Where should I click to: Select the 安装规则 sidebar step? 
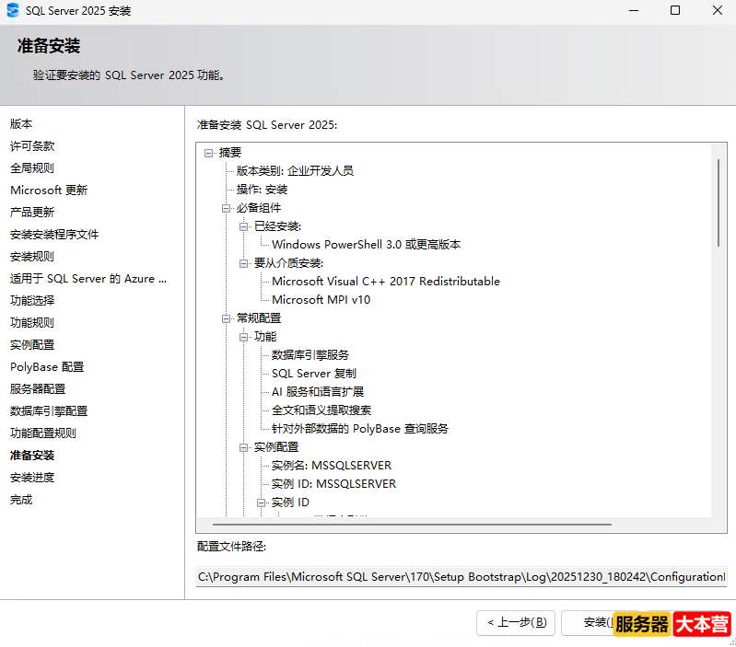tap(32, 256)
